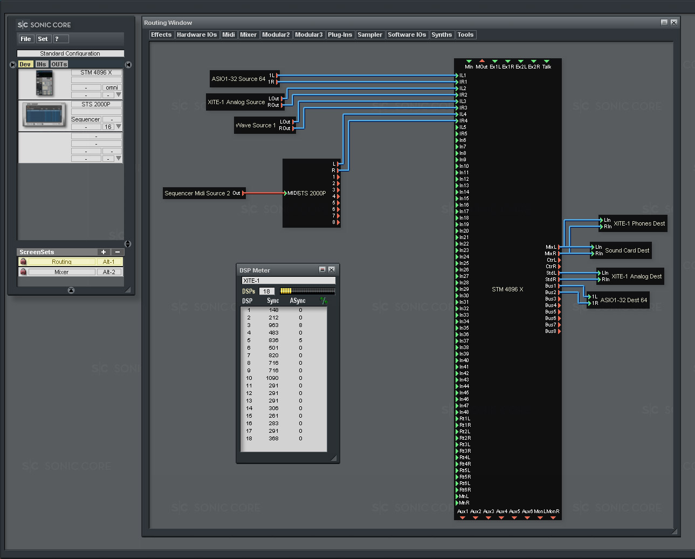The height and width of the screenshot is (559, 695).
Task: Click the round arrow right of OUTs tab
Action: [128, 64]
